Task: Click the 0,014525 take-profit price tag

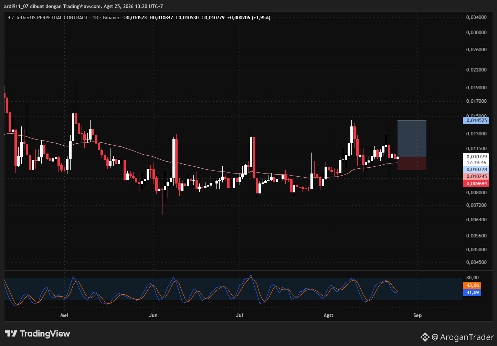Action: (477, 120)
